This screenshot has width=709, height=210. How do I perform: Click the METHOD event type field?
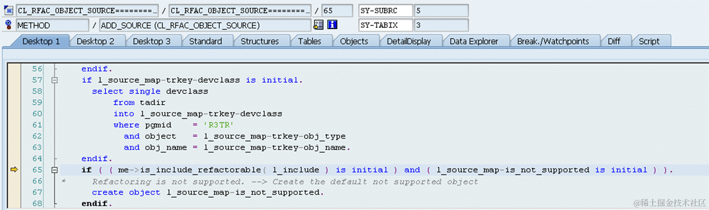point(53,25)
